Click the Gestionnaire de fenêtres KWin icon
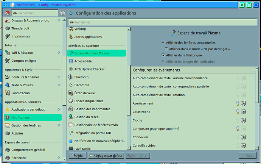Image resolution: width=261 pixels, height=164 pixels. [71, 125]
